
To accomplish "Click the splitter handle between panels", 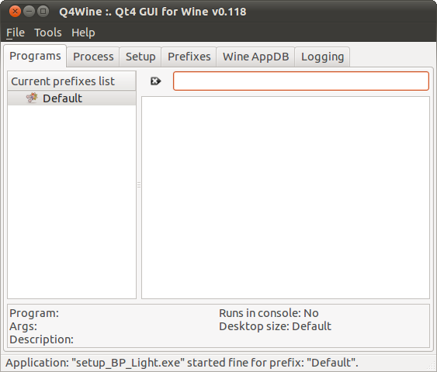I will click(139, 184).
